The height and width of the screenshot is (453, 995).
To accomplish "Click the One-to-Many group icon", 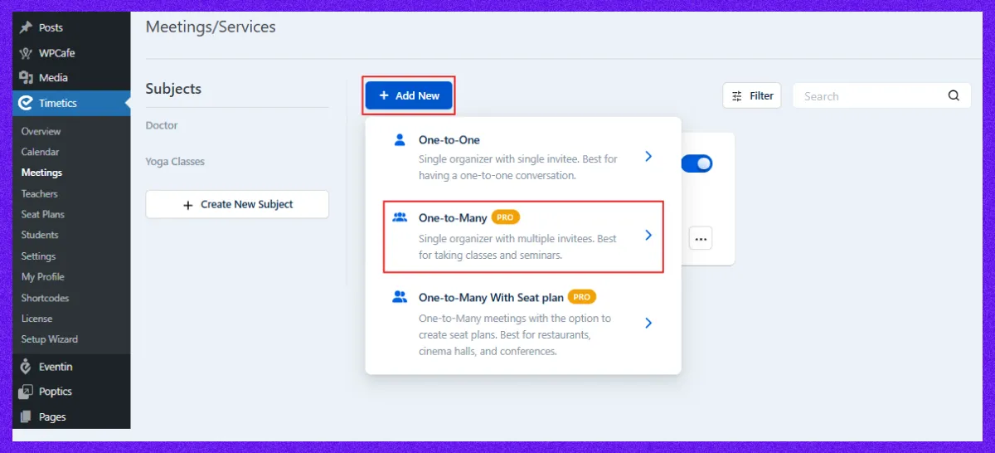I will pyautogui.click(x=400, y=217).
